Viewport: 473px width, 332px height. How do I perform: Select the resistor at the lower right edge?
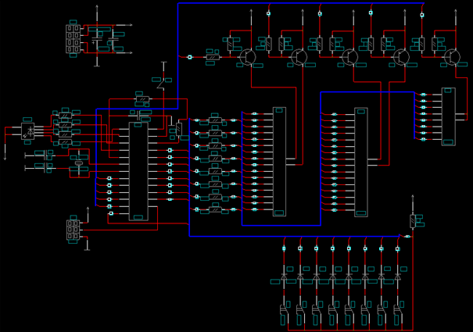click(x=414, y=220)
